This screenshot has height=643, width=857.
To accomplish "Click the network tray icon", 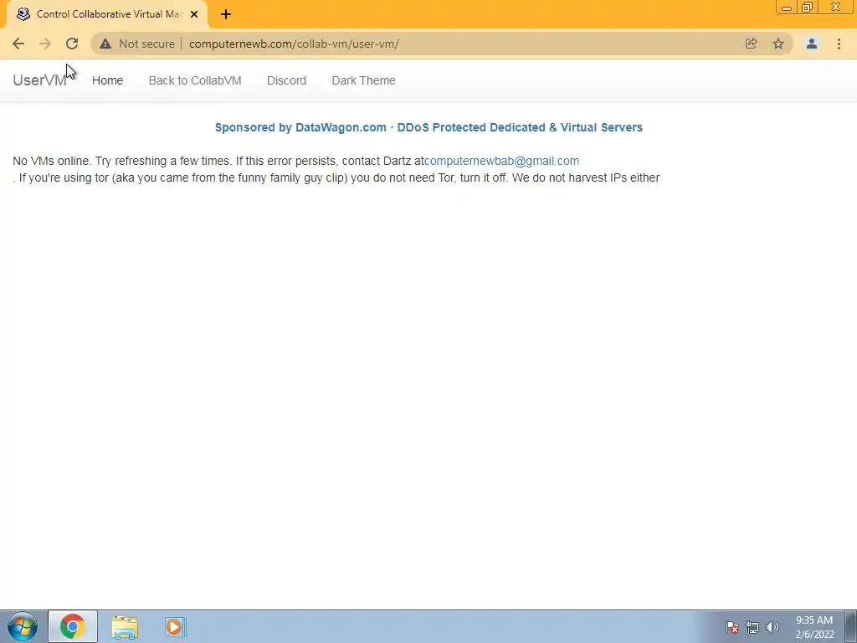I will click(x=752, y=627).
